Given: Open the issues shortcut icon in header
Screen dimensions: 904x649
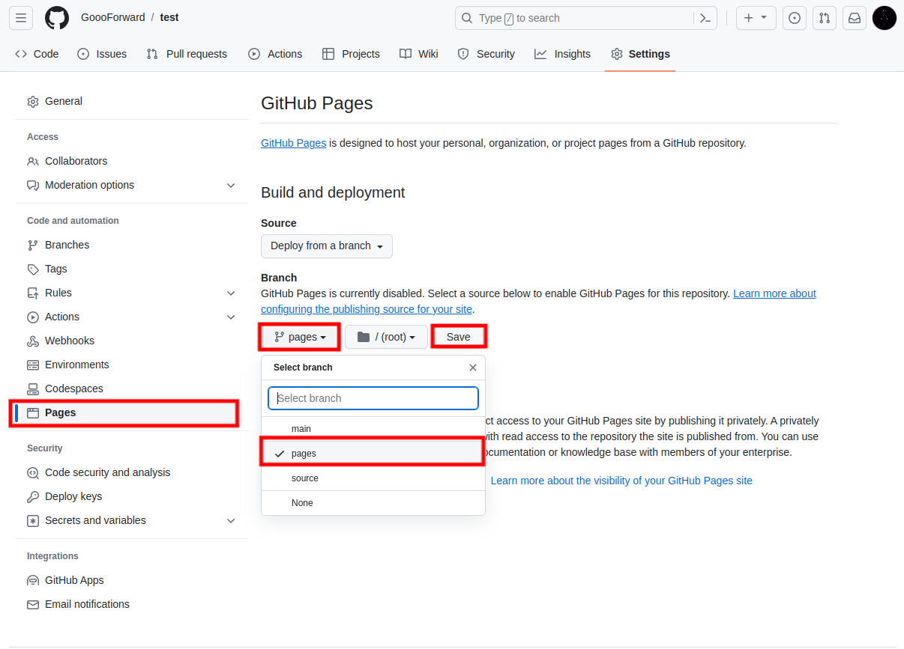Looking at the screenshot, I should pyautogui.click(x=795, y=18).
